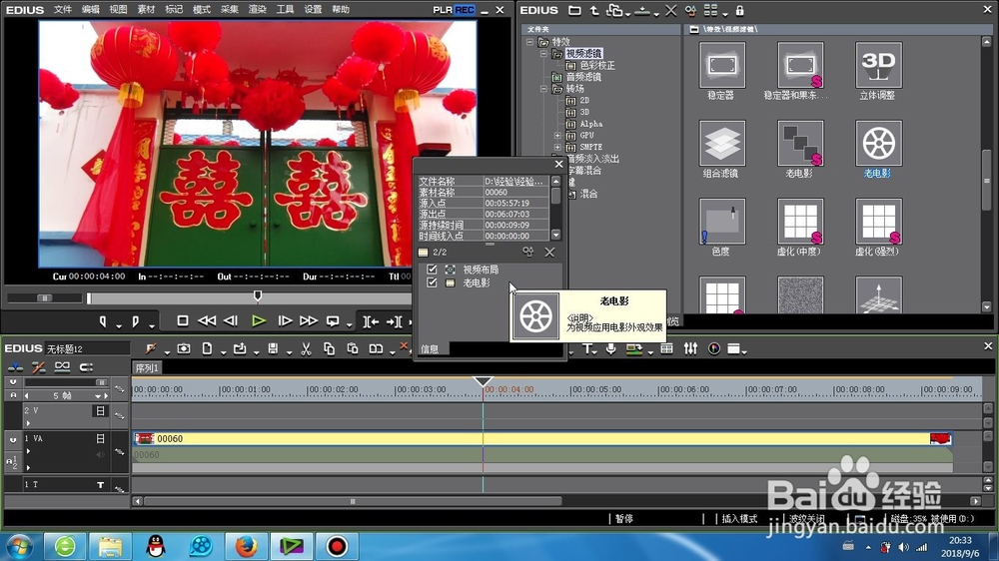Select the 立体调整 3D effect thumbnail
999x561 pixels.
[878, 65]
